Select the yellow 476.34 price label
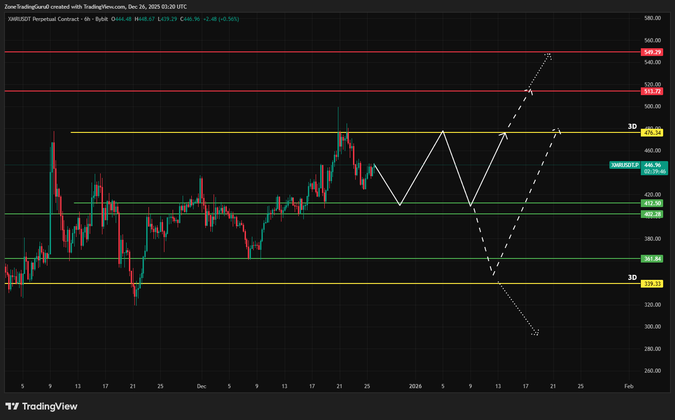This screenshot has height=420, width=675. [652, 132]
